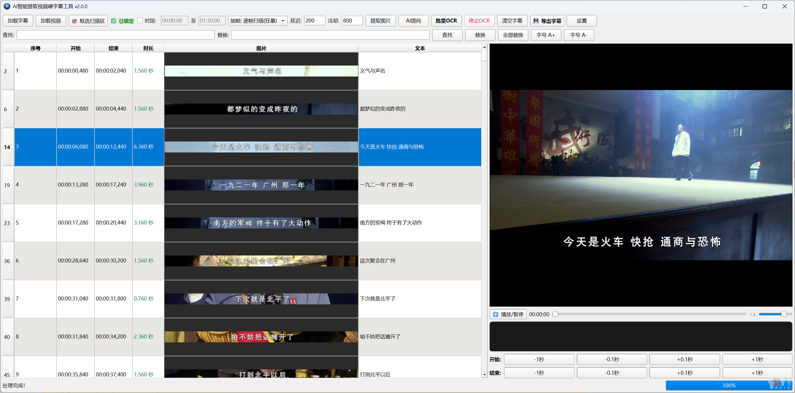Click the 加载字幕 button

coord(18,21)
